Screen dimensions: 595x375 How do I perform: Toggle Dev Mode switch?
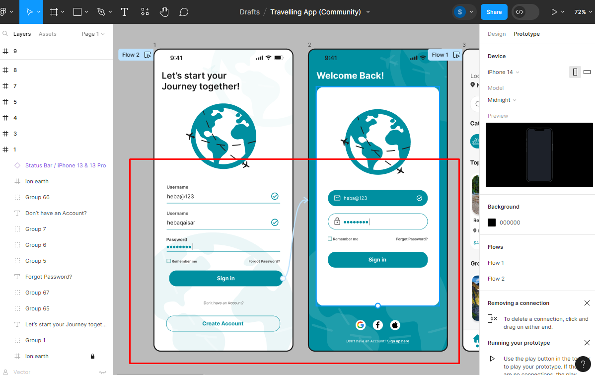coord(525,12)
